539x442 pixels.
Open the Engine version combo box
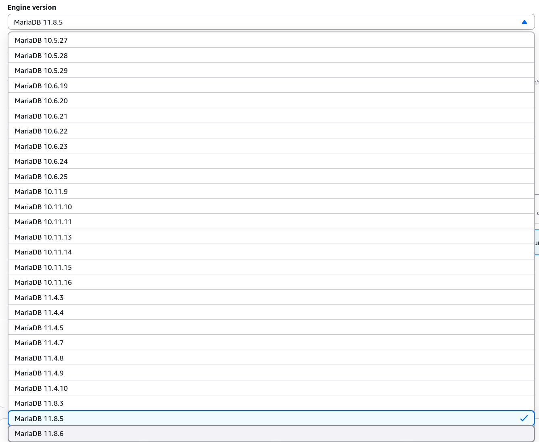[x=266, y=22]
